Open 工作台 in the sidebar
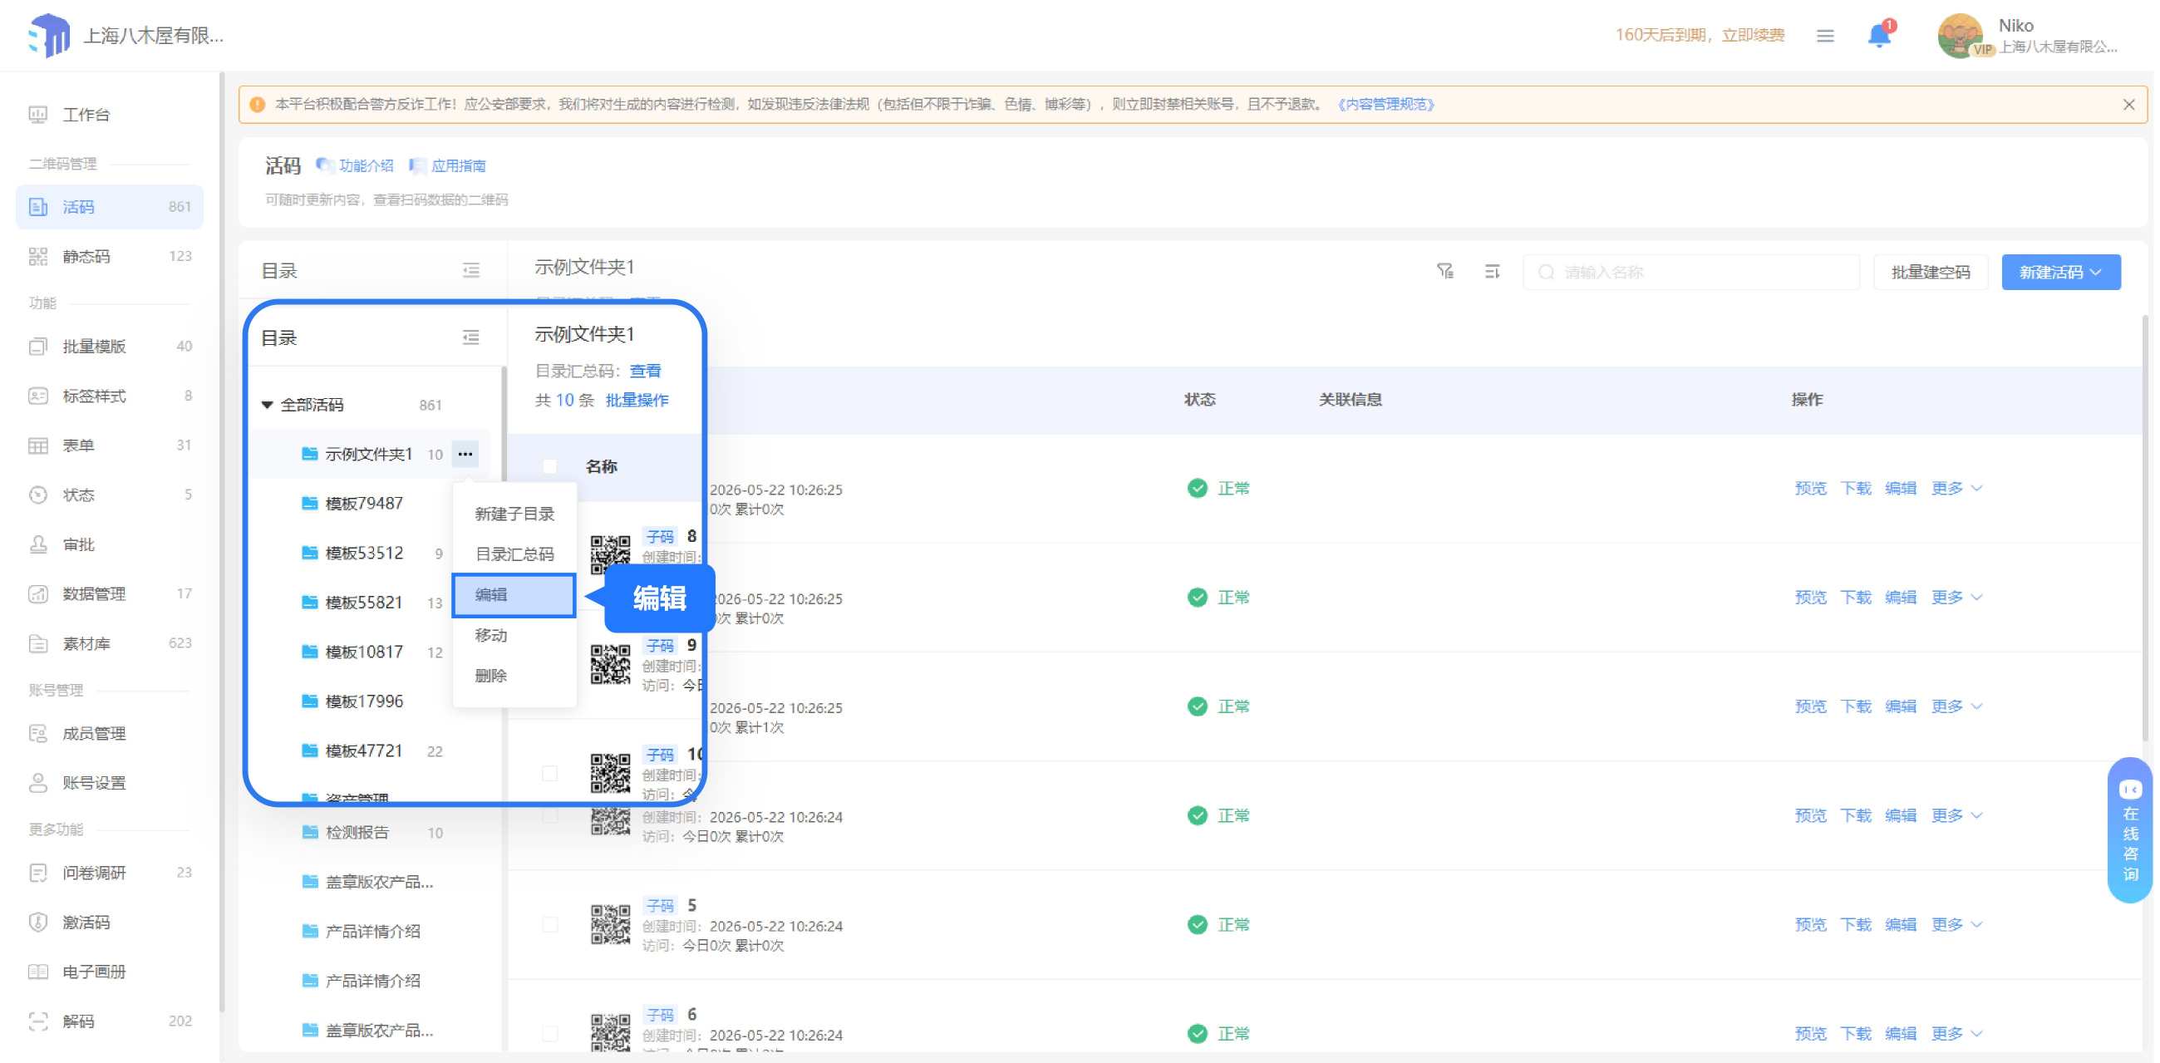The width and height of the screenshot is (2160, 1063). point(109,114)
